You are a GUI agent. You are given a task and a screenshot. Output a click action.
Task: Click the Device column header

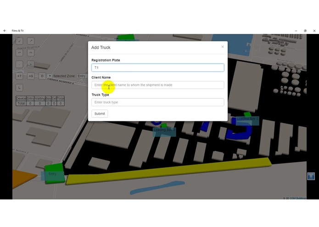(21, 98)
